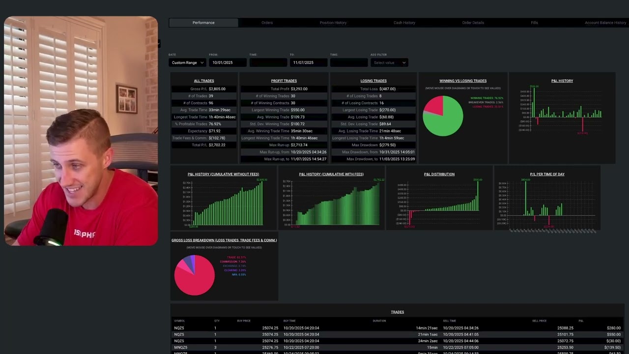The height and width of the screenshot is (354, 629).
Task: Select the NQZ5 trade row with $(30.00) P&L
Action: click(398, 341)
